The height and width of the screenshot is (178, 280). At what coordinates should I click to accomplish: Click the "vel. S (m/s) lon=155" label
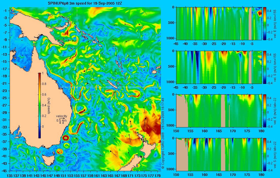click(x=275, y=67)
